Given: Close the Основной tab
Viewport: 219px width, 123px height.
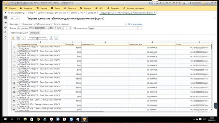Looking at the screenshot, I should [97, 13].
